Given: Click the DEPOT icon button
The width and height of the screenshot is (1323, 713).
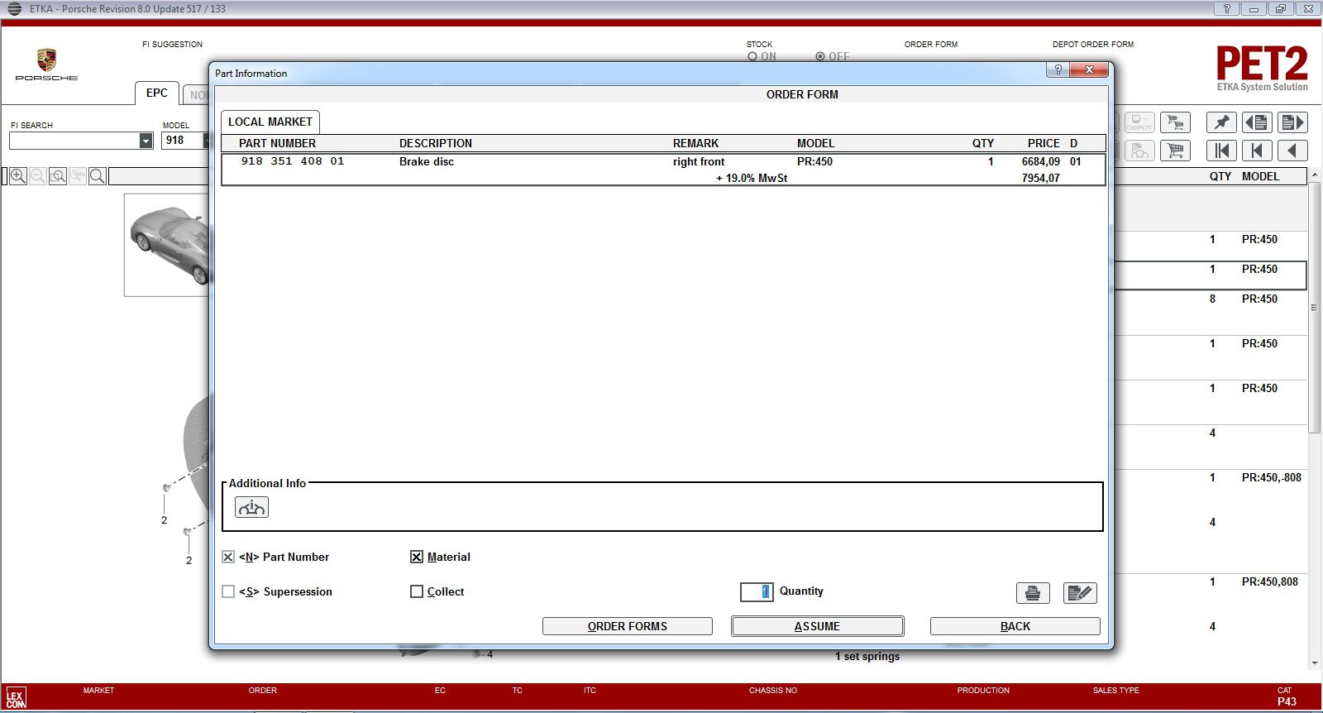Looking at the screenshot, I should (1139, 122).
